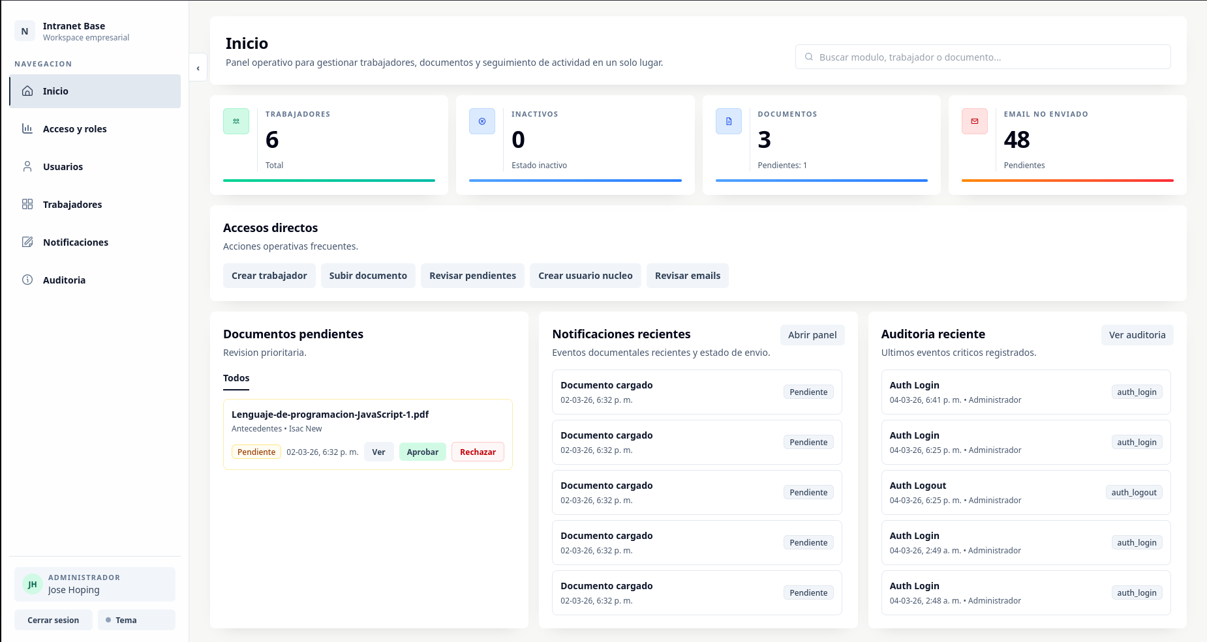Viewport: 1207px width, 642px height.
Task: Open the Email no enviado card
Action: (1067, 145)
